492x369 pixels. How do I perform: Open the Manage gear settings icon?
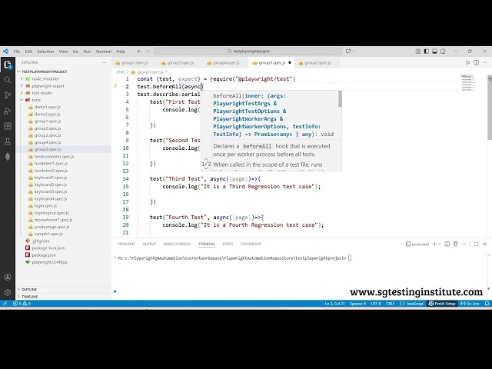(8, 292)
